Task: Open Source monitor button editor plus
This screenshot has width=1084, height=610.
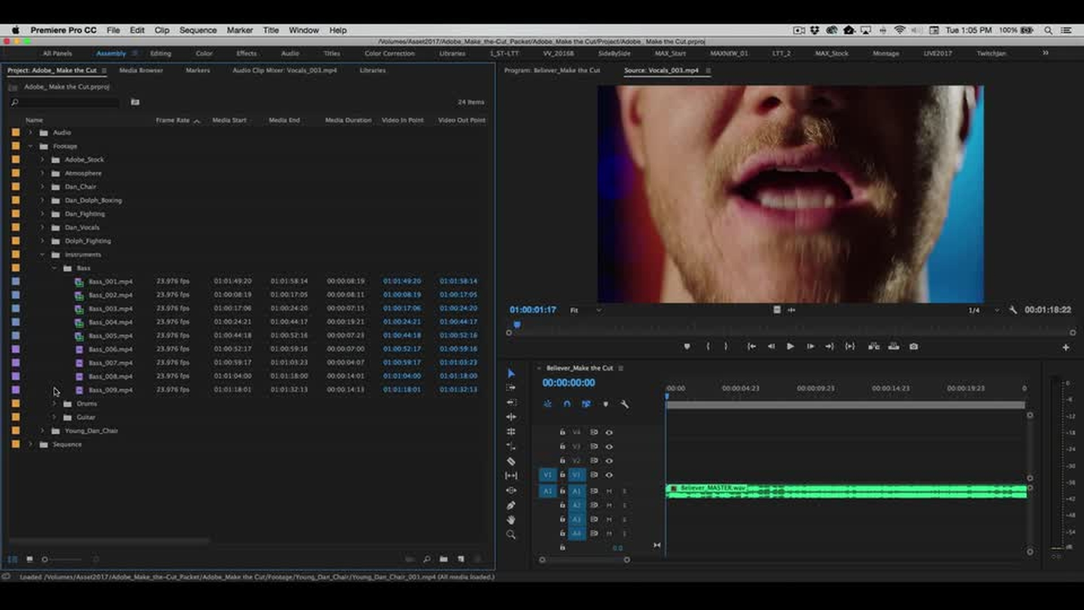Action: (1066, 348)
